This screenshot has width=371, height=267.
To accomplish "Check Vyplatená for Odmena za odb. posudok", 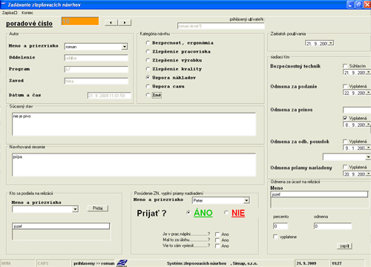I will (x=345, y=141).
